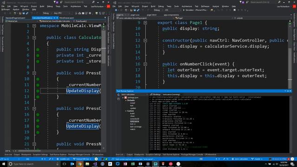Click master branch in right status bar

(x=257, y=159)
